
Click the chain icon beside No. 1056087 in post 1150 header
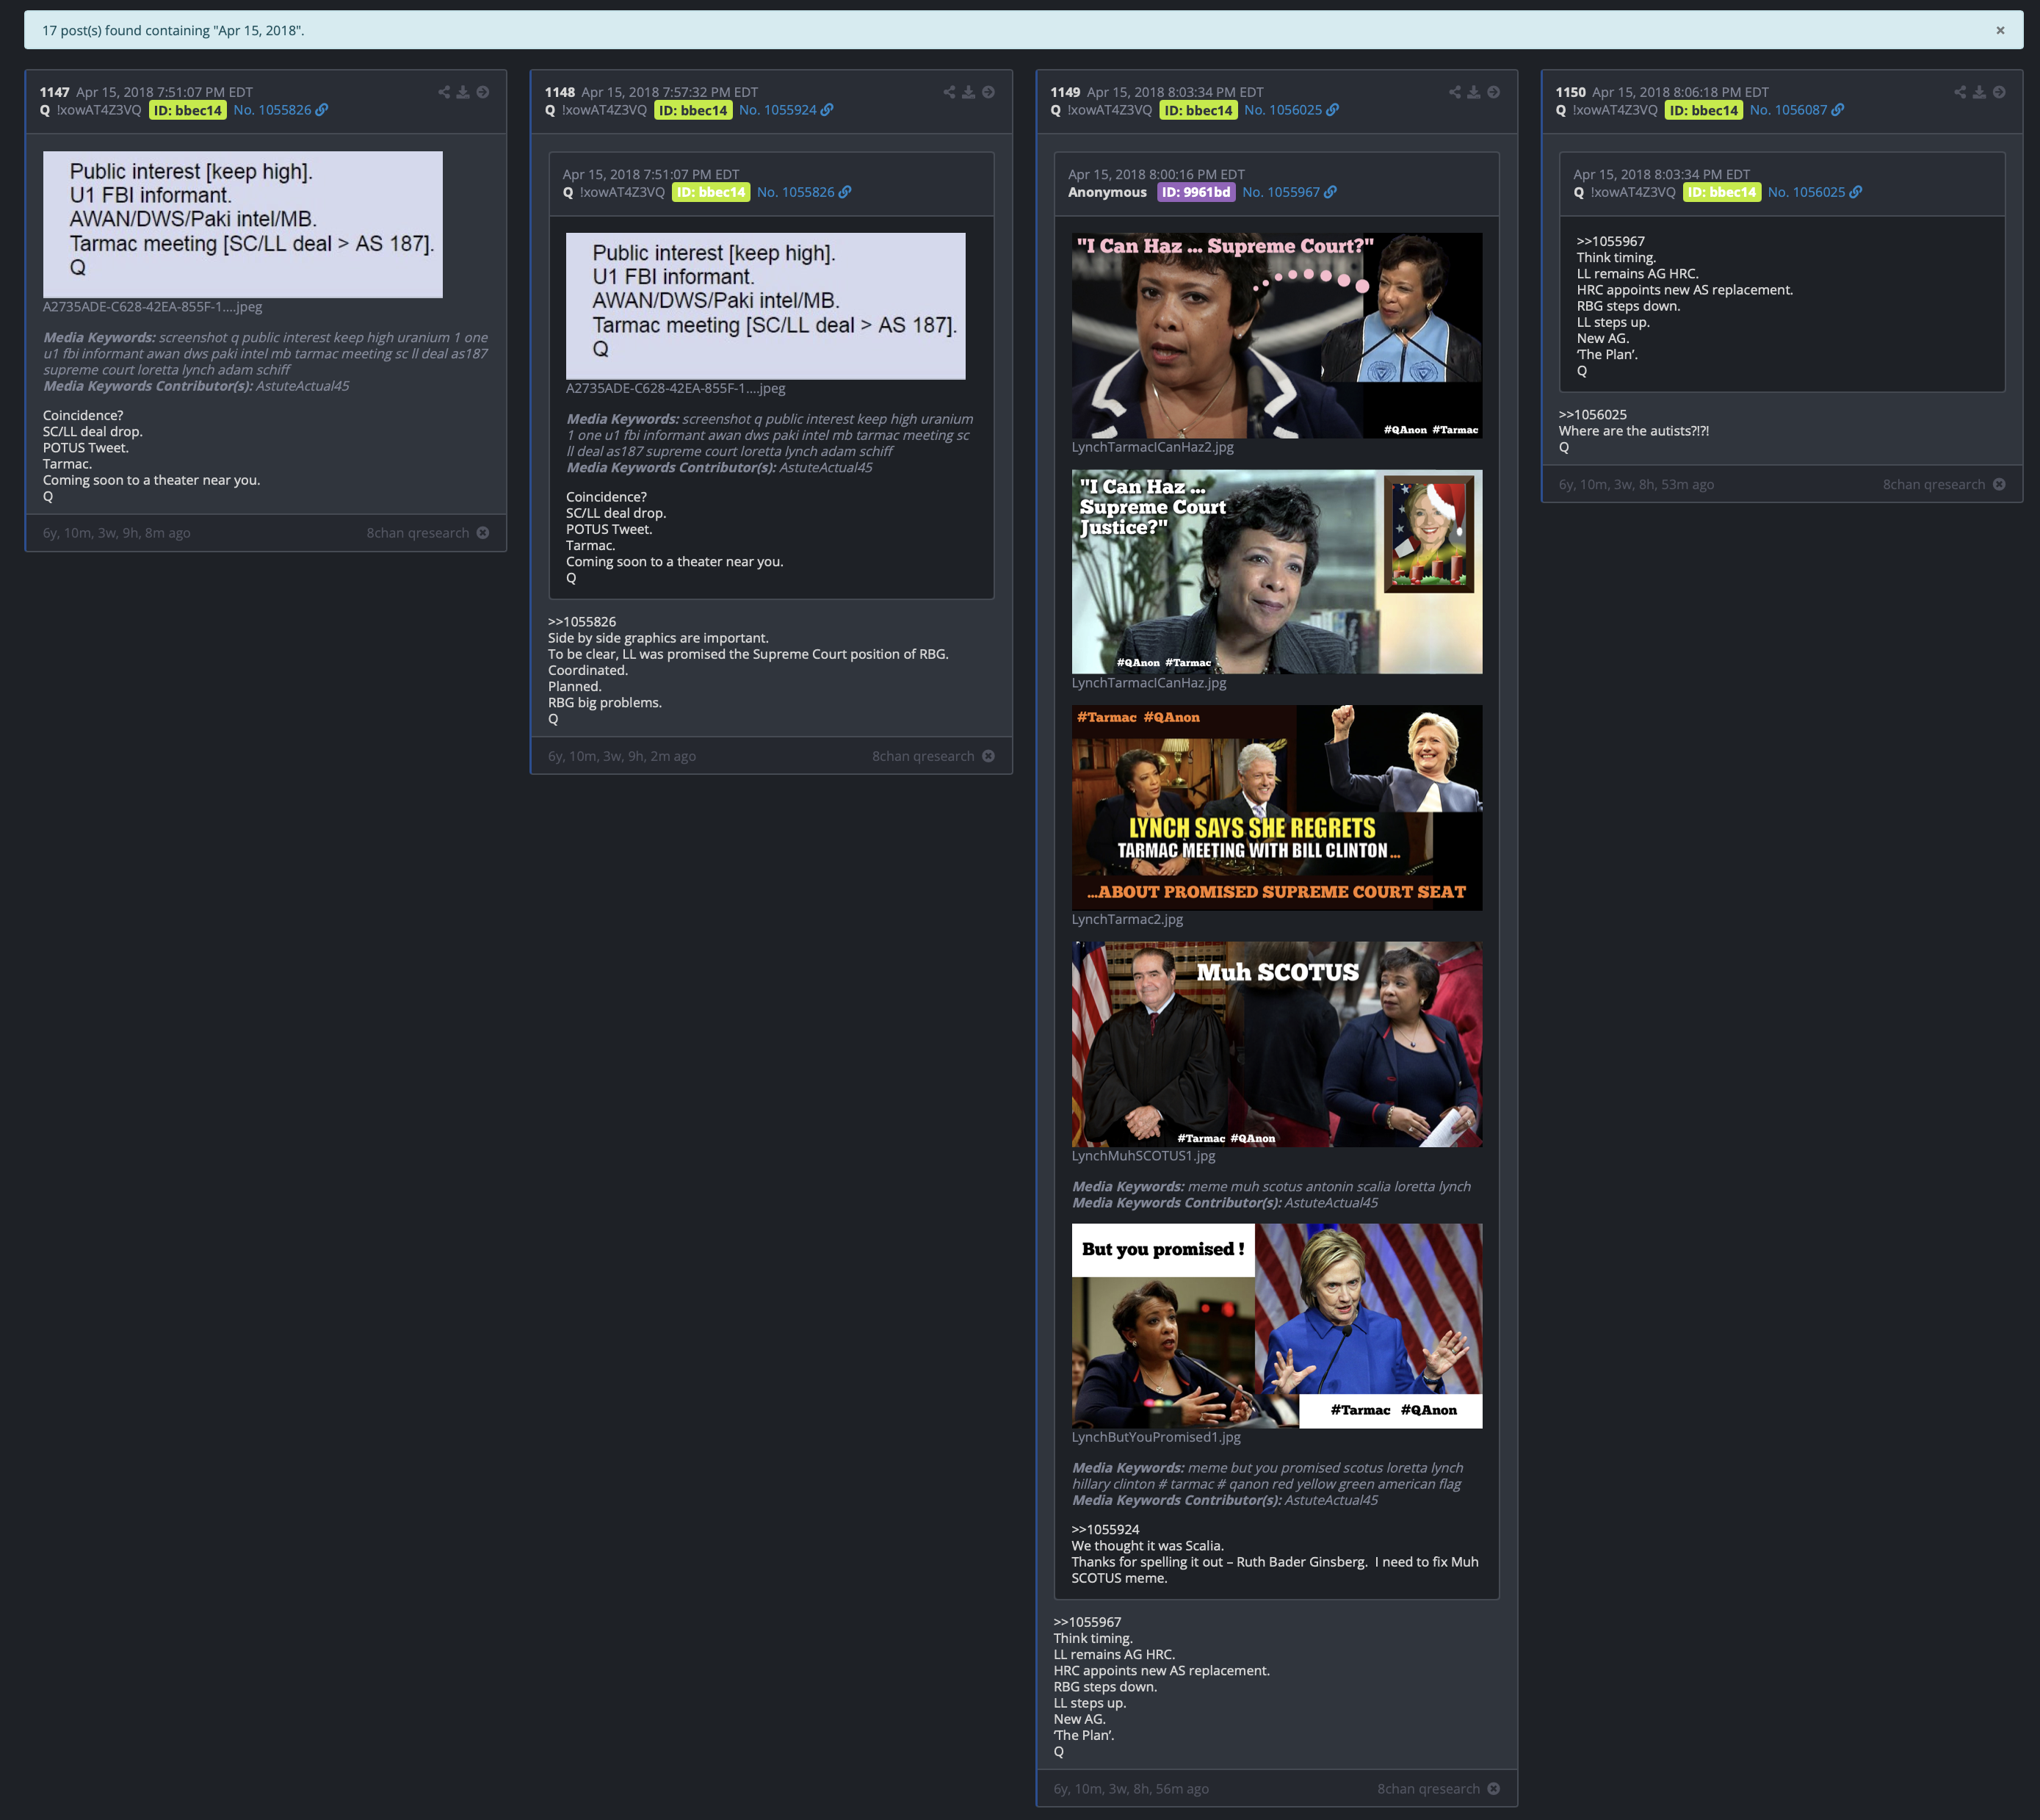click(1838, 110)
